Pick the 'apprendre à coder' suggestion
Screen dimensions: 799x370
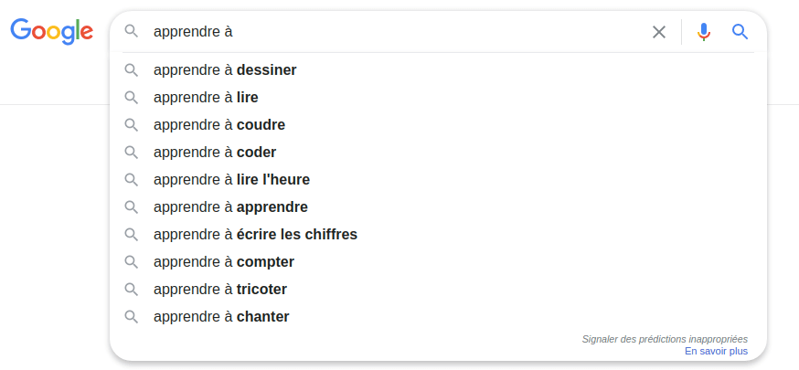click(215, 153)
